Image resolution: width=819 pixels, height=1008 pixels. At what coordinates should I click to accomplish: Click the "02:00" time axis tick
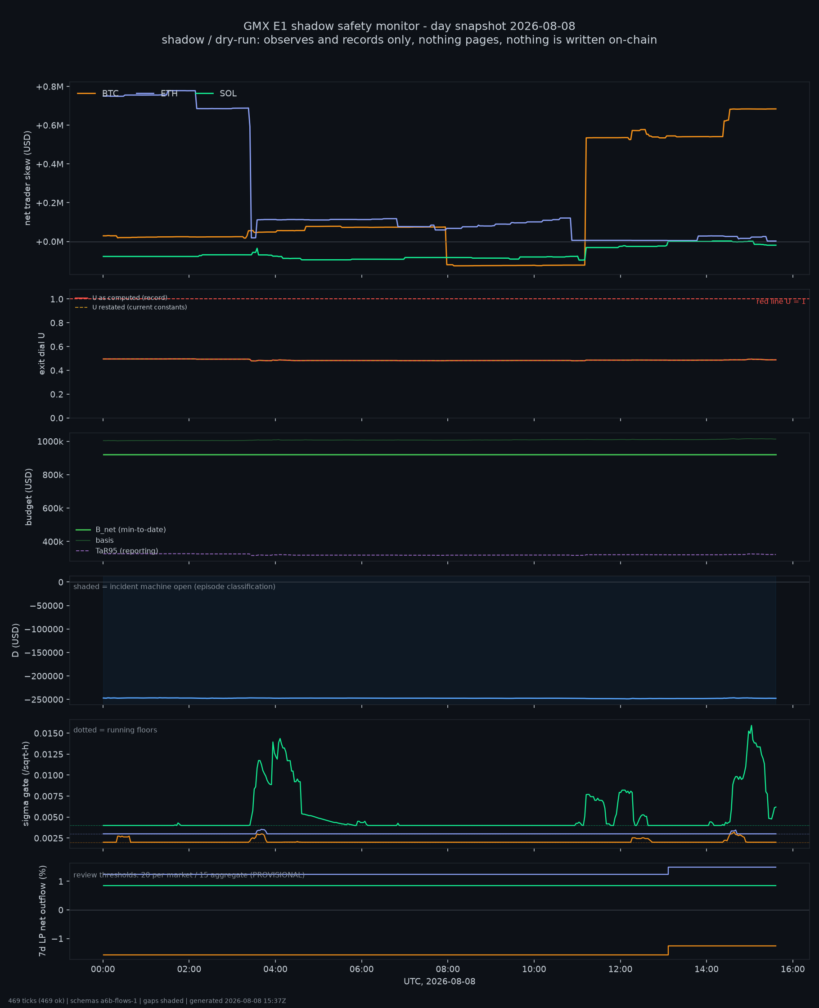tap(189, 969)
